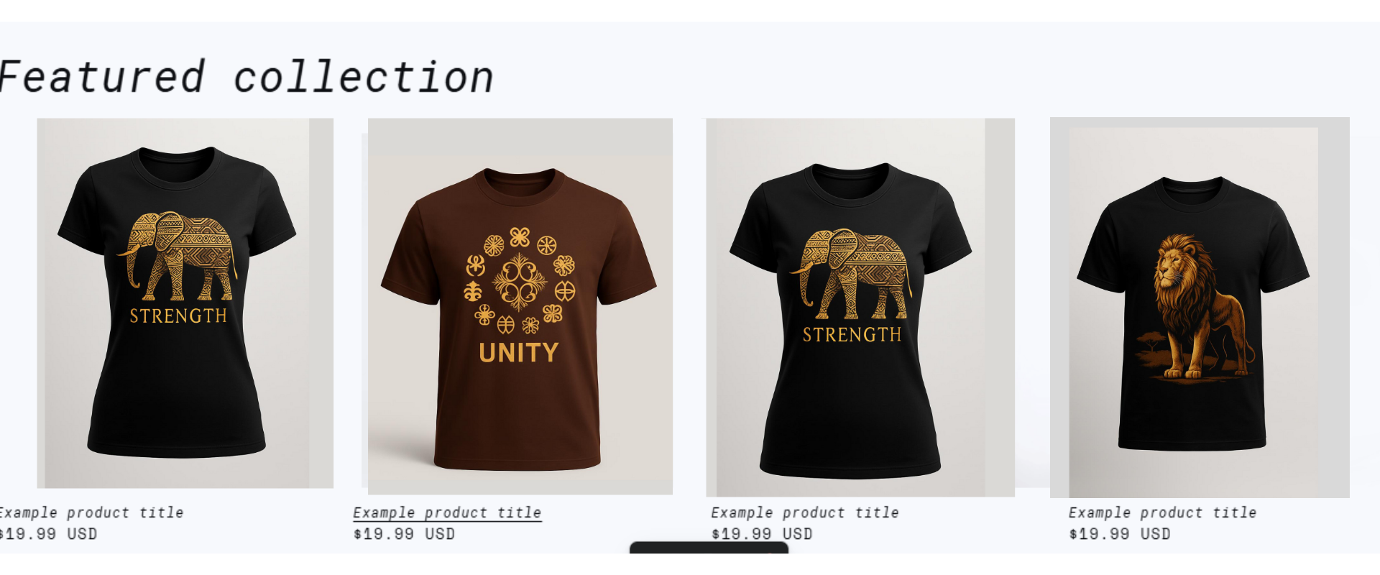Click the $19.99 USD price under UNITY shirt
This screenshot has height=575, width=1380.
404,534
